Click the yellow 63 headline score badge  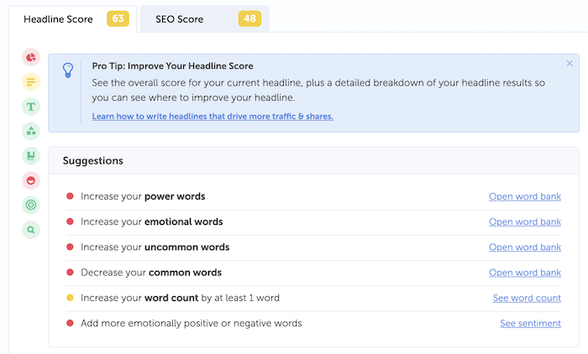[x=117, y=18]
